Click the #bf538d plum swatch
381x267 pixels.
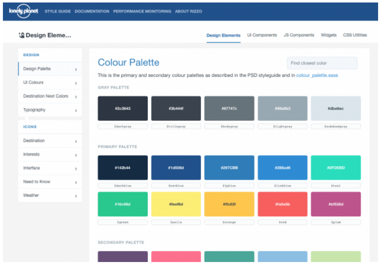336,204
